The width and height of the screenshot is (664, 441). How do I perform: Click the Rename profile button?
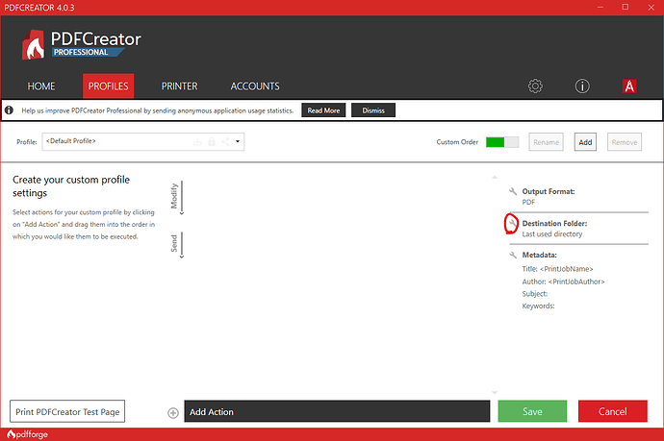pos(546,142)
